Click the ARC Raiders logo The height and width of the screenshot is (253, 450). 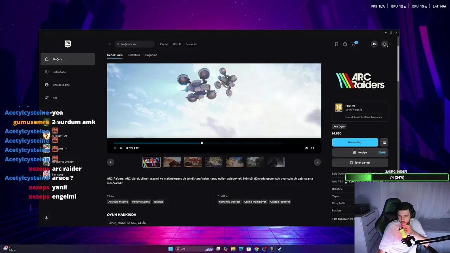360,81
